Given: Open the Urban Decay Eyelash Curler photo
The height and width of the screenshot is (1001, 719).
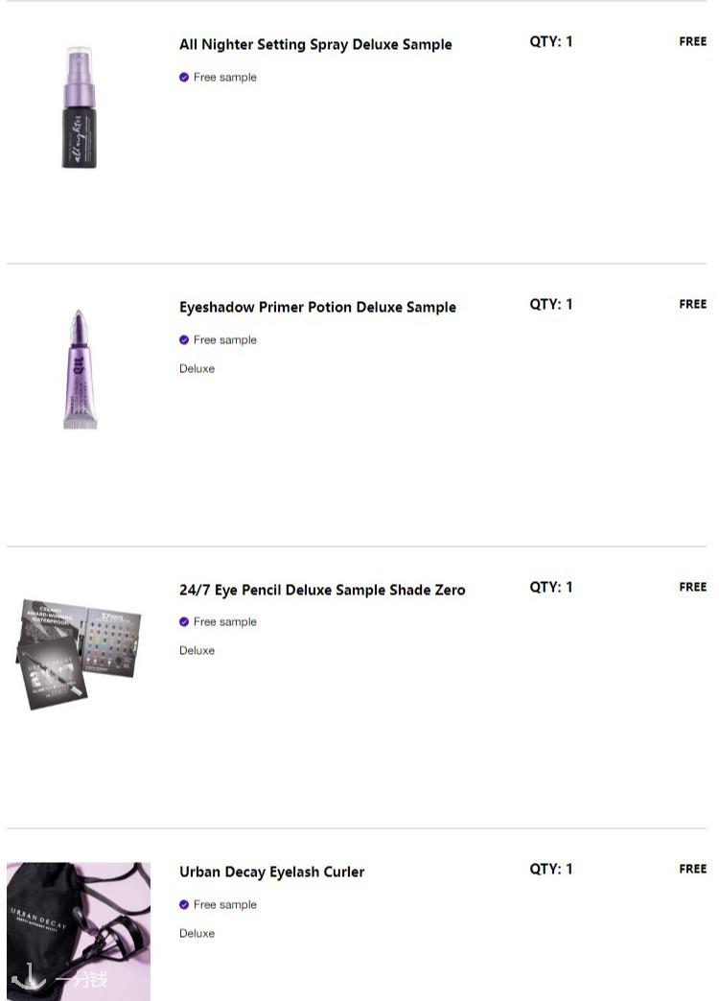Looking at the screenshot, I should click(x=79, y=931).
